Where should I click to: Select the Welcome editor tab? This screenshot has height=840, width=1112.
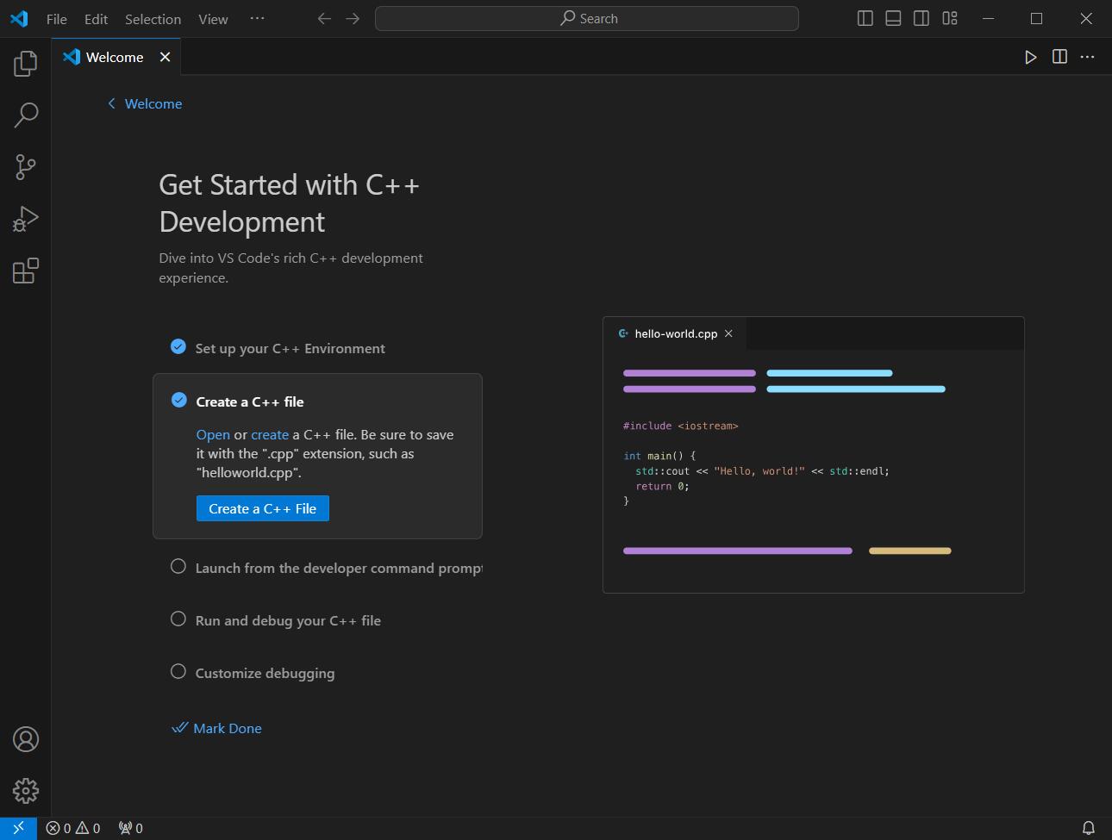[115, 57]
